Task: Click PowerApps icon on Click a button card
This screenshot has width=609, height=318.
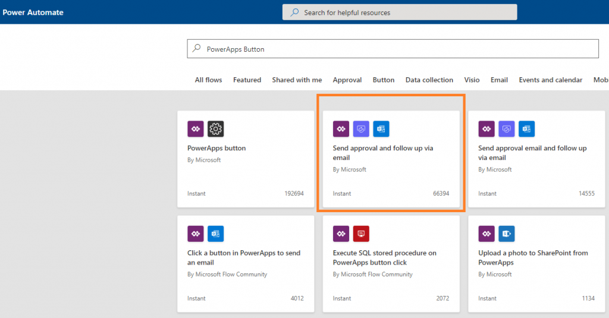Action: (195, 234)
